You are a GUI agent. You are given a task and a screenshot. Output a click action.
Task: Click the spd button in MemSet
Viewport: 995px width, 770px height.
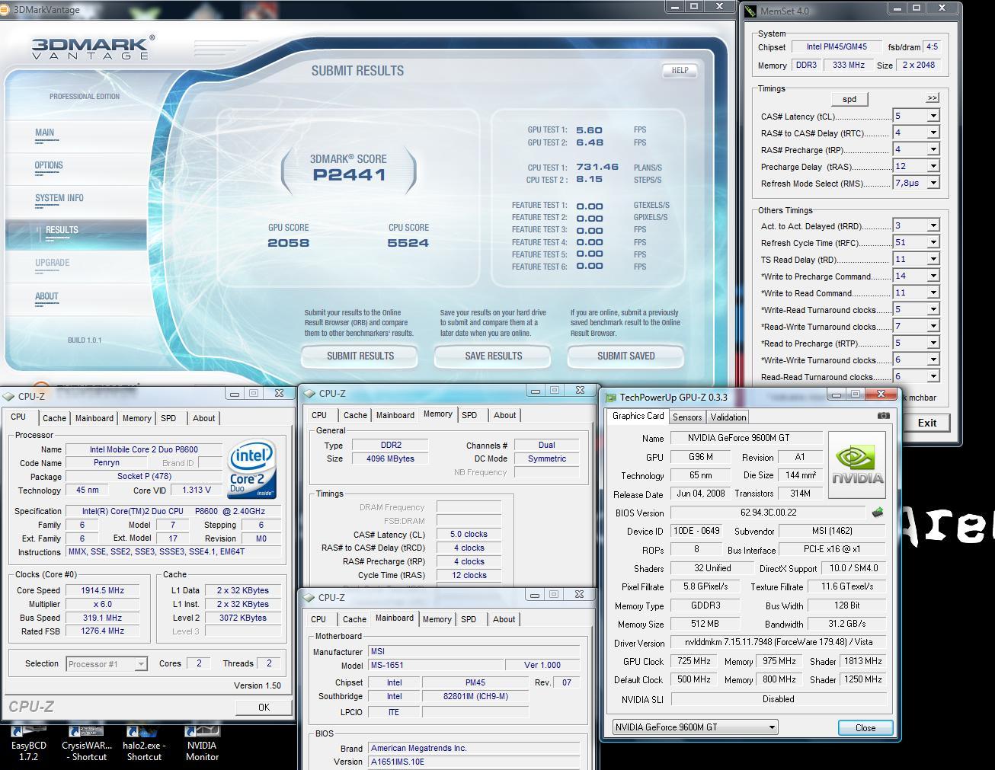click(849, 99)
